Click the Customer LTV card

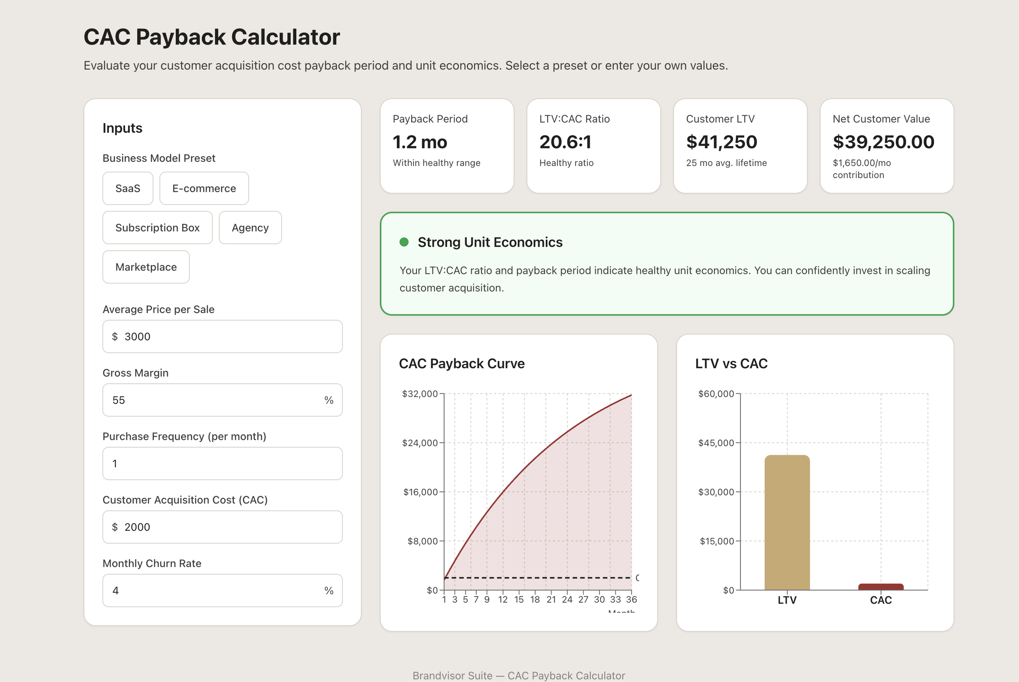point(740,146)
